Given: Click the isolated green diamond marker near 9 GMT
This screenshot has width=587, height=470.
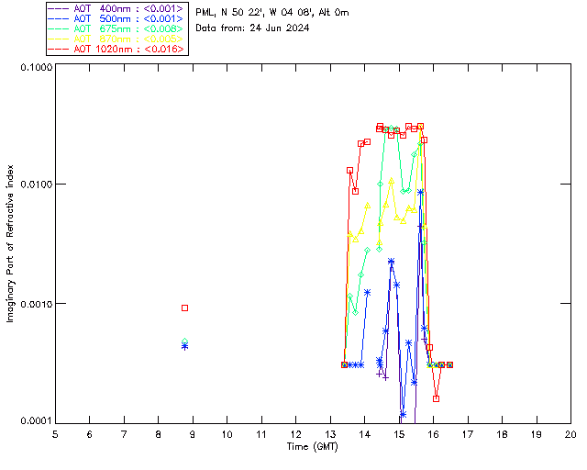Looking at the screenshot, I should click(x=184, y=341).
